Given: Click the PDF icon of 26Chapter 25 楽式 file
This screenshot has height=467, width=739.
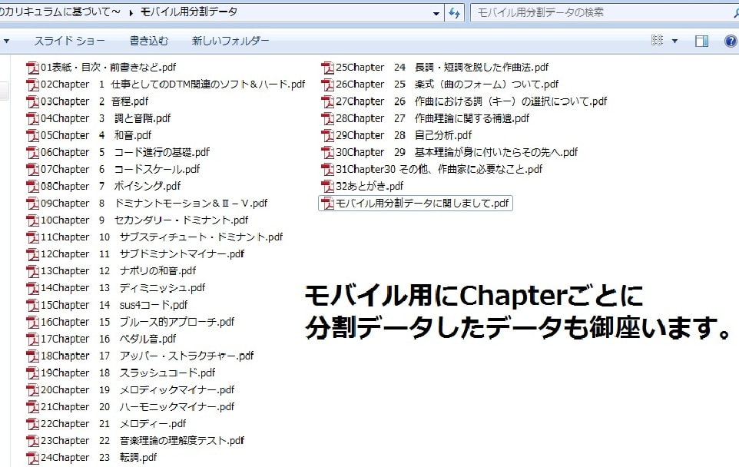Looking at the screenshot, I should click(x=327, y=84).
